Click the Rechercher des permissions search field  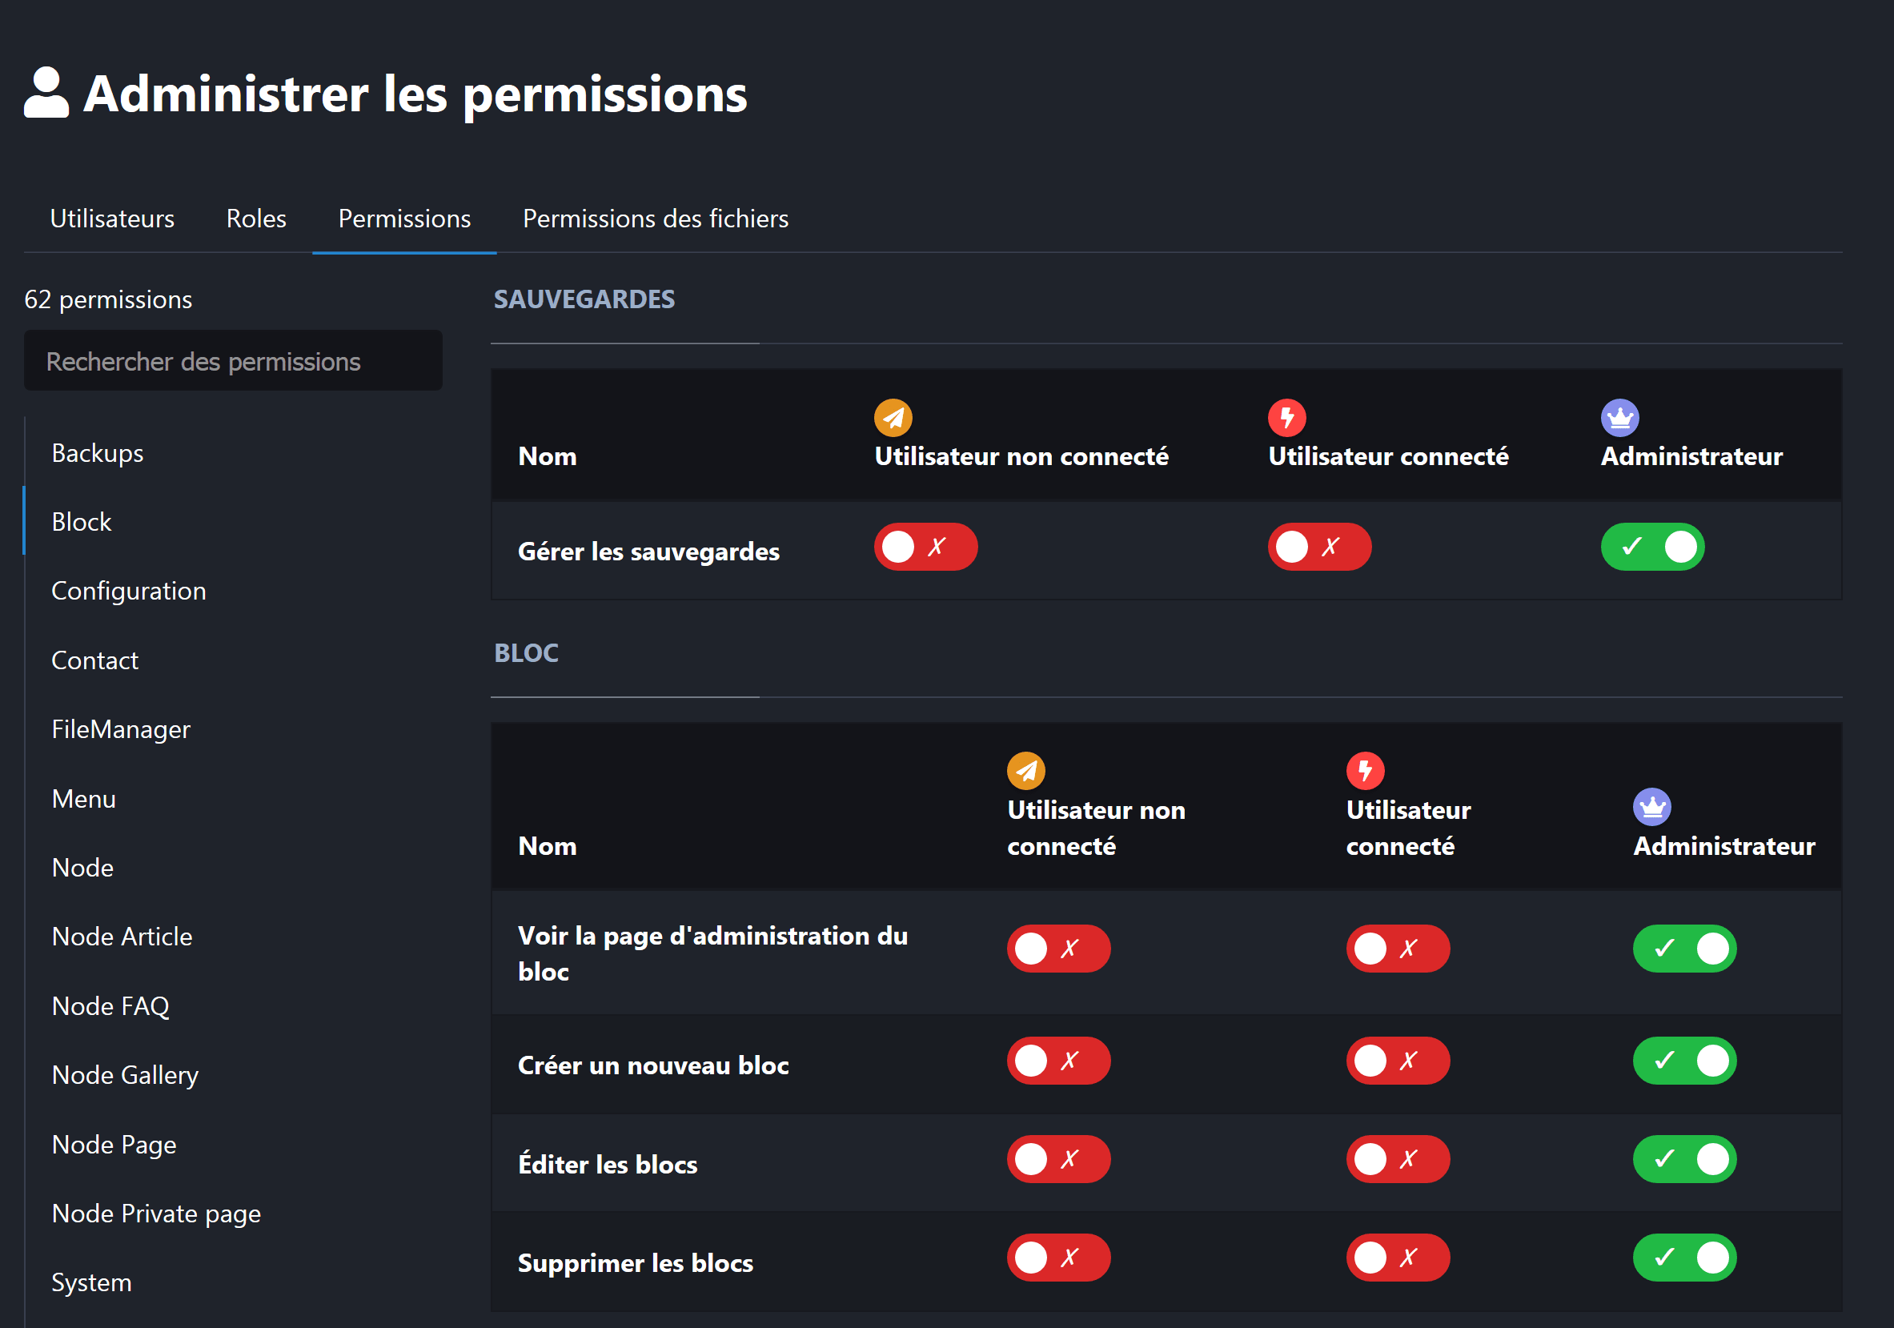coord(233,360)
